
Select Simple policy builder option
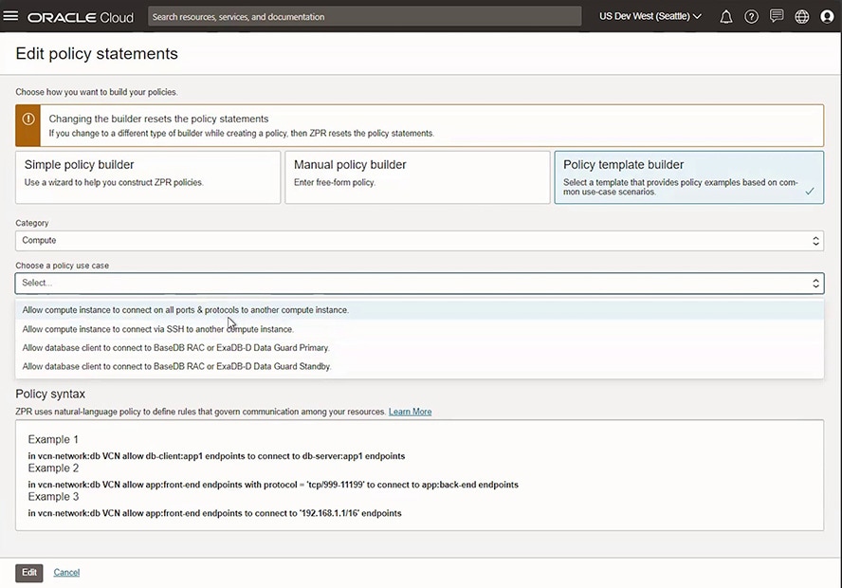pos(148,176)
